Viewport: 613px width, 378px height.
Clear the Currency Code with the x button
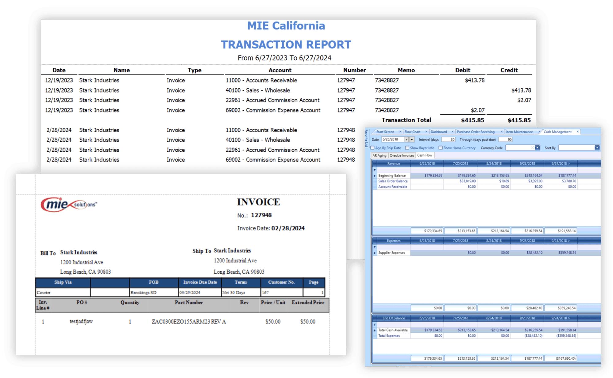click(532, 148)
